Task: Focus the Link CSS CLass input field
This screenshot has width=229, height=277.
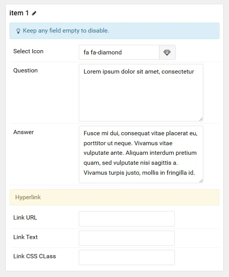Action: coord(127,257)
